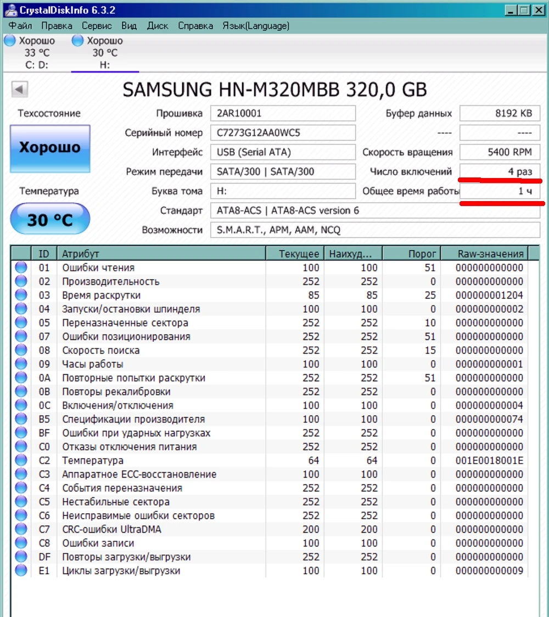
Task: Click the Хорошо health status button
Action: coord(50,148)
